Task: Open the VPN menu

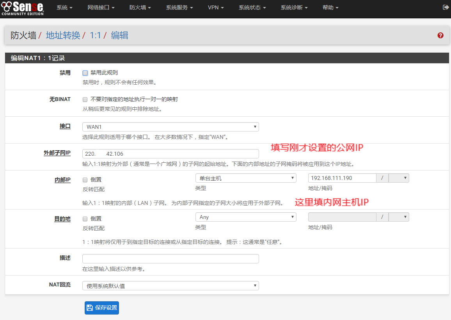Action: (x=216, y=8)
